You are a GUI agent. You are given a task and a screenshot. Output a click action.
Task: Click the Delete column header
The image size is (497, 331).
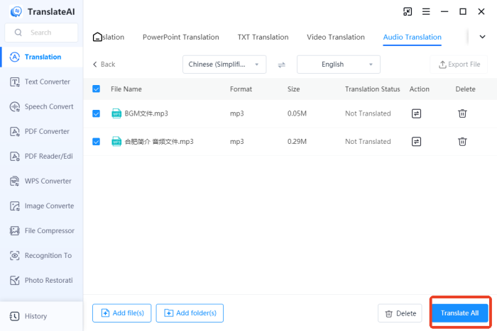[465, 89]
